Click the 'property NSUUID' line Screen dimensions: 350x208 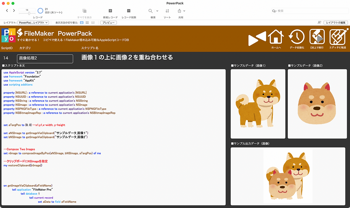pos(45,97)
